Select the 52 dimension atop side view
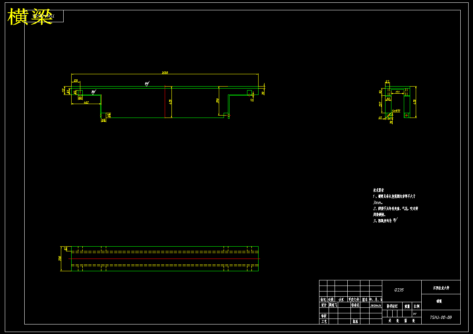 click(387, 81)
